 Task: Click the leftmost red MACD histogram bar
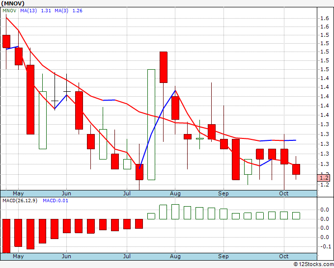pos(6,236)
